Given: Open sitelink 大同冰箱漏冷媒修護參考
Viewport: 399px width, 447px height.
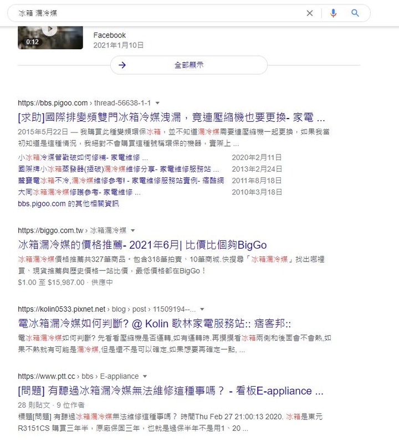Looking at the screenshot, I should pos(79,192).
